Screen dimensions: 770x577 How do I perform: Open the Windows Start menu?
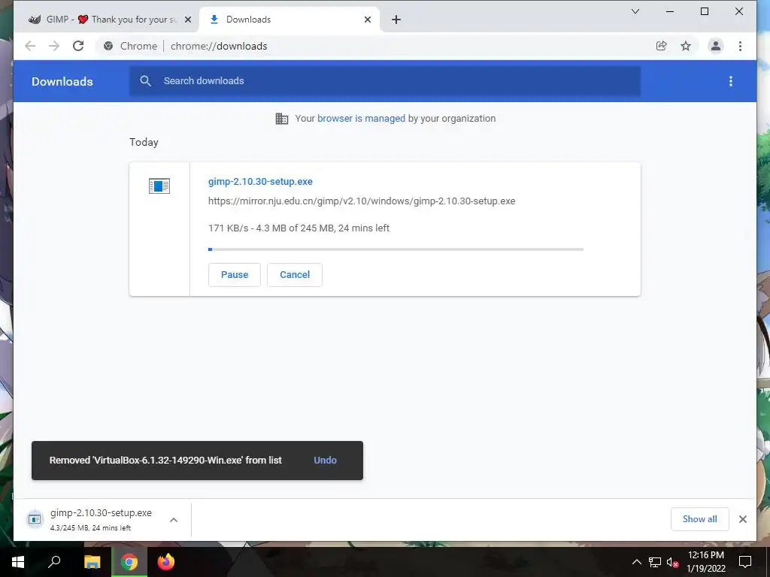point(18,562)
